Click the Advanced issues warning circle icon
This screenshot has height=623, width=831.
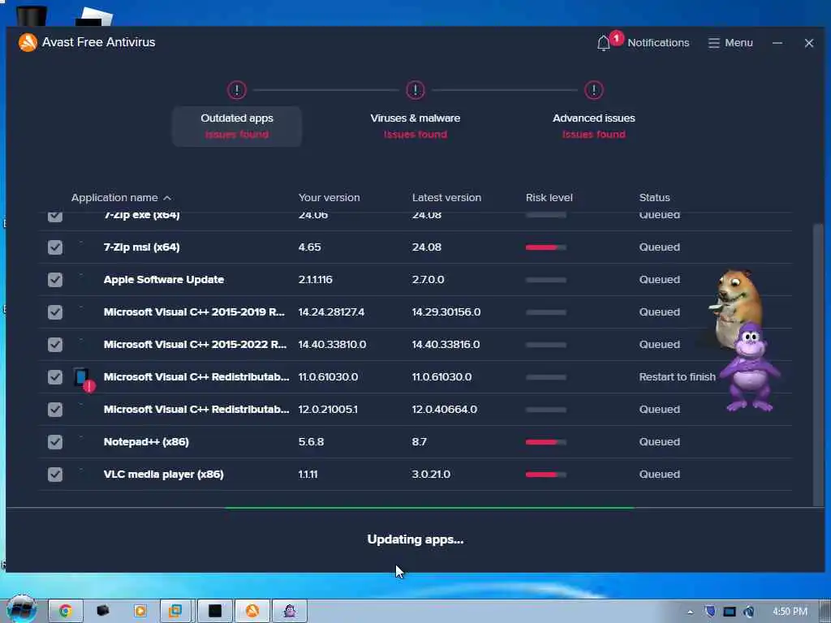(x=593, y=90)
